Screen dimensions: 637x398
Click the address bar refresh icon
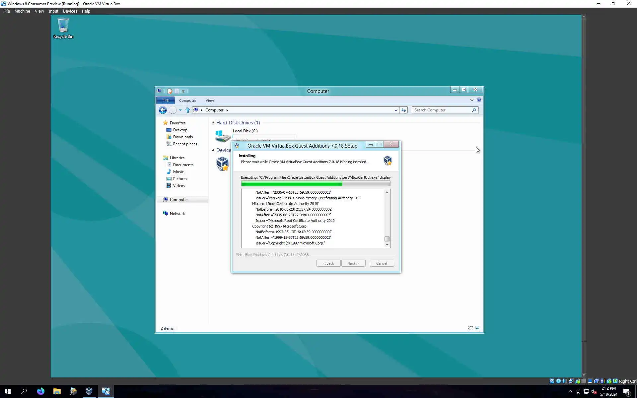point(403,110)
